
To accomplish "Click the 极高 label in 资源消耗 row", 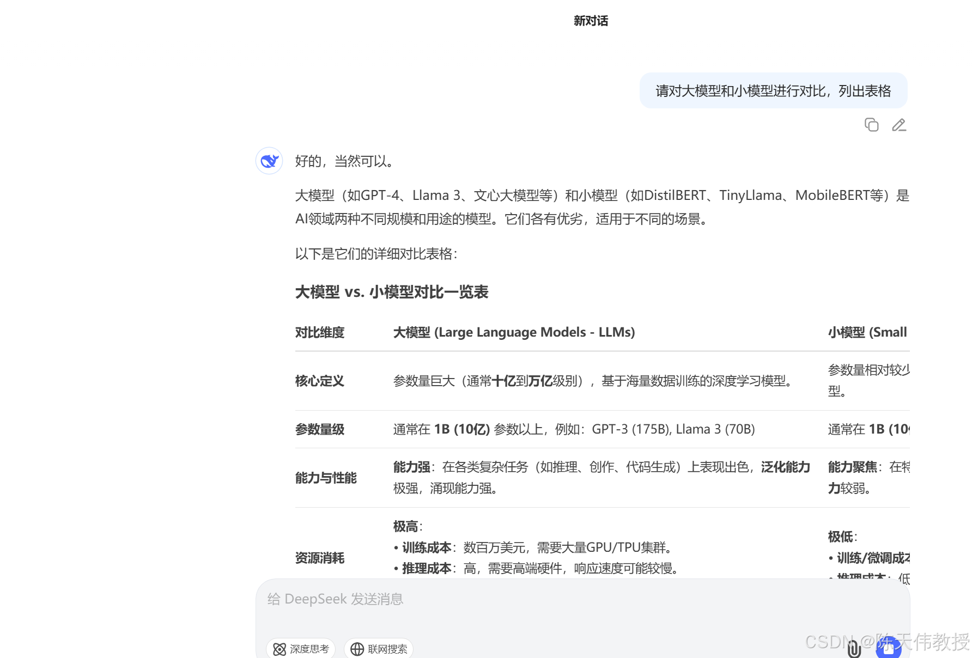I will click(408, 526).
